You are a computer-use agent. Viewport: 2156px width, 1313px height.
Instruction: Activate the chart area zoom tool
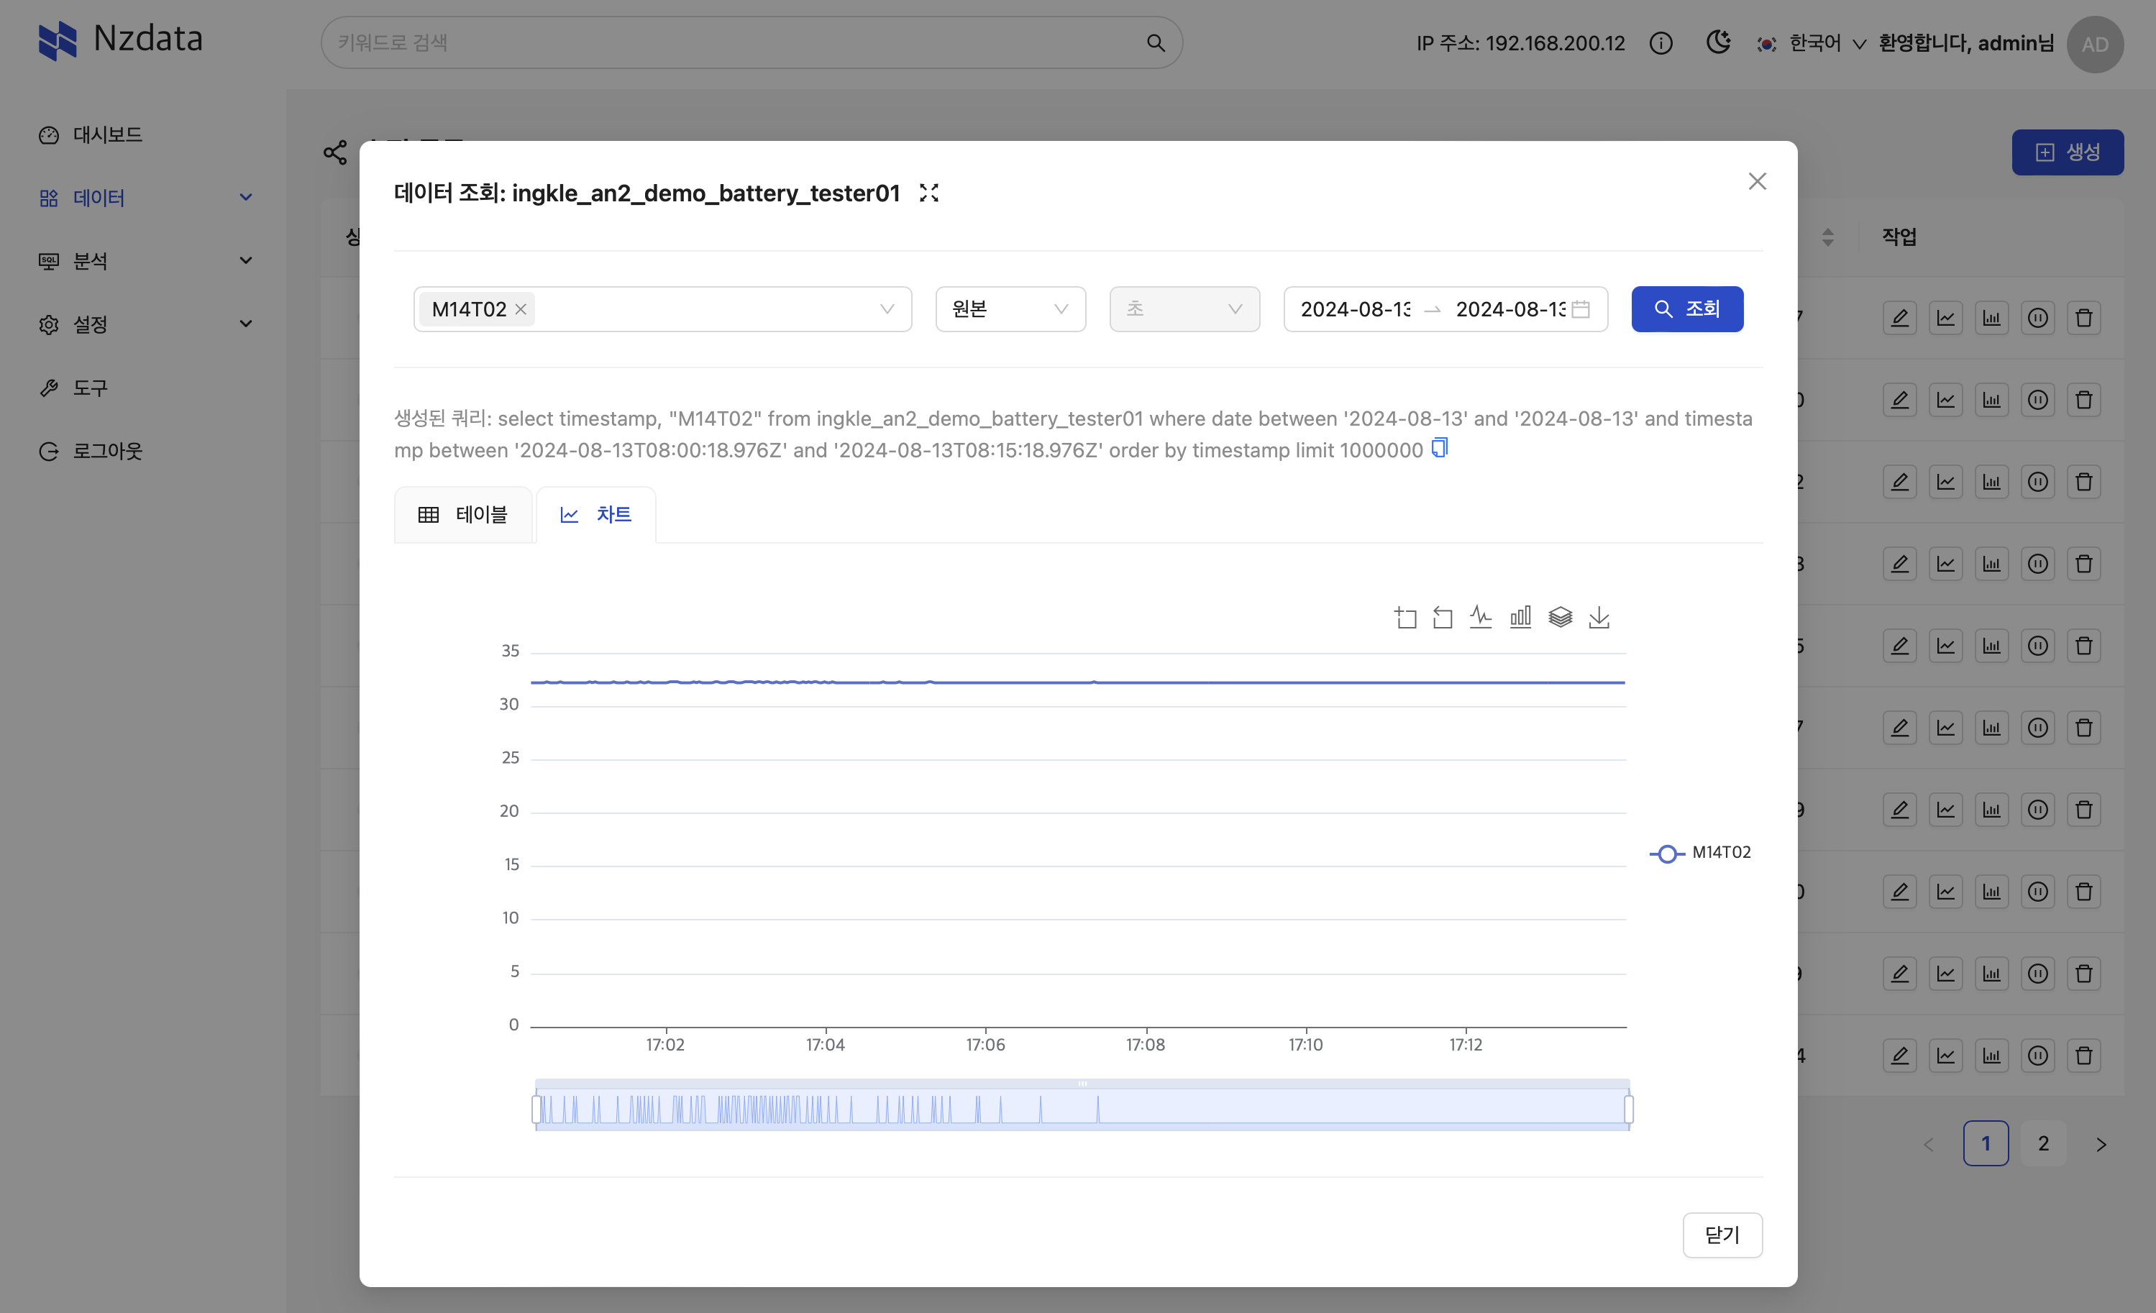[1405, 618]
